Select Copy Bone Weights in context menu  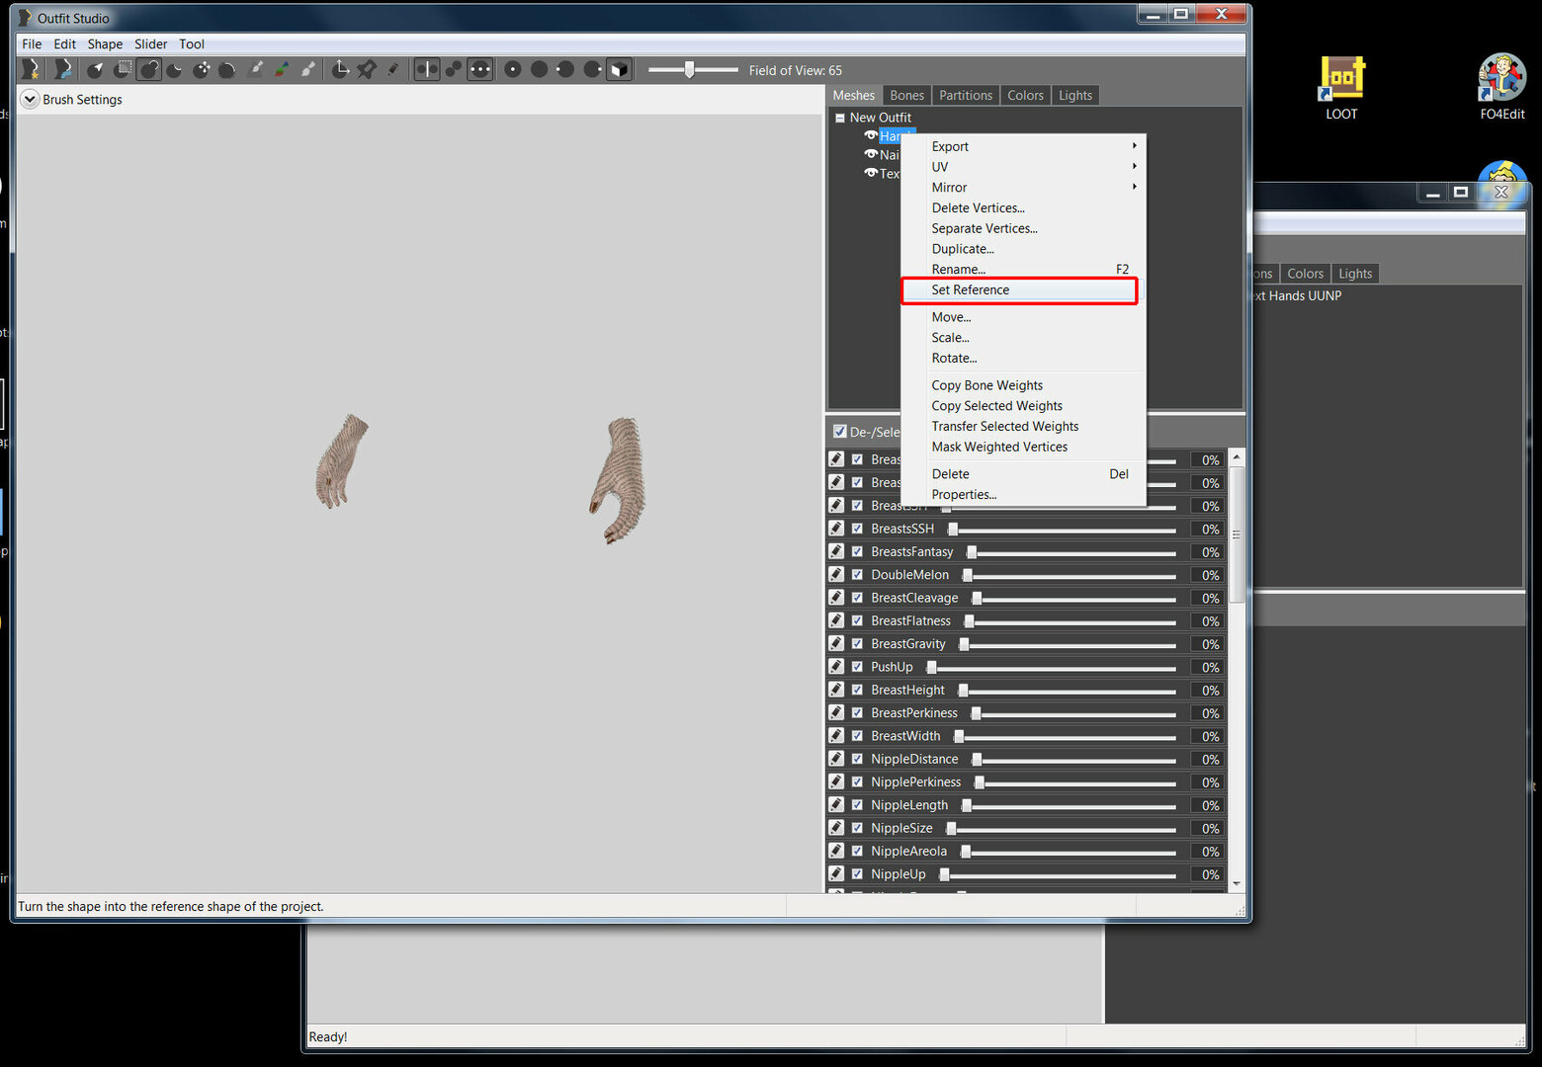986,385
